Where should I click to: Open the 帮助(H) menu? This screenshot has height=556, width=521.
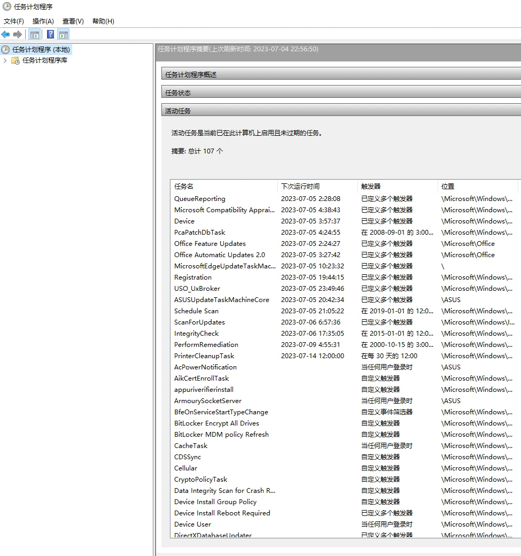(x=103, y=21)
